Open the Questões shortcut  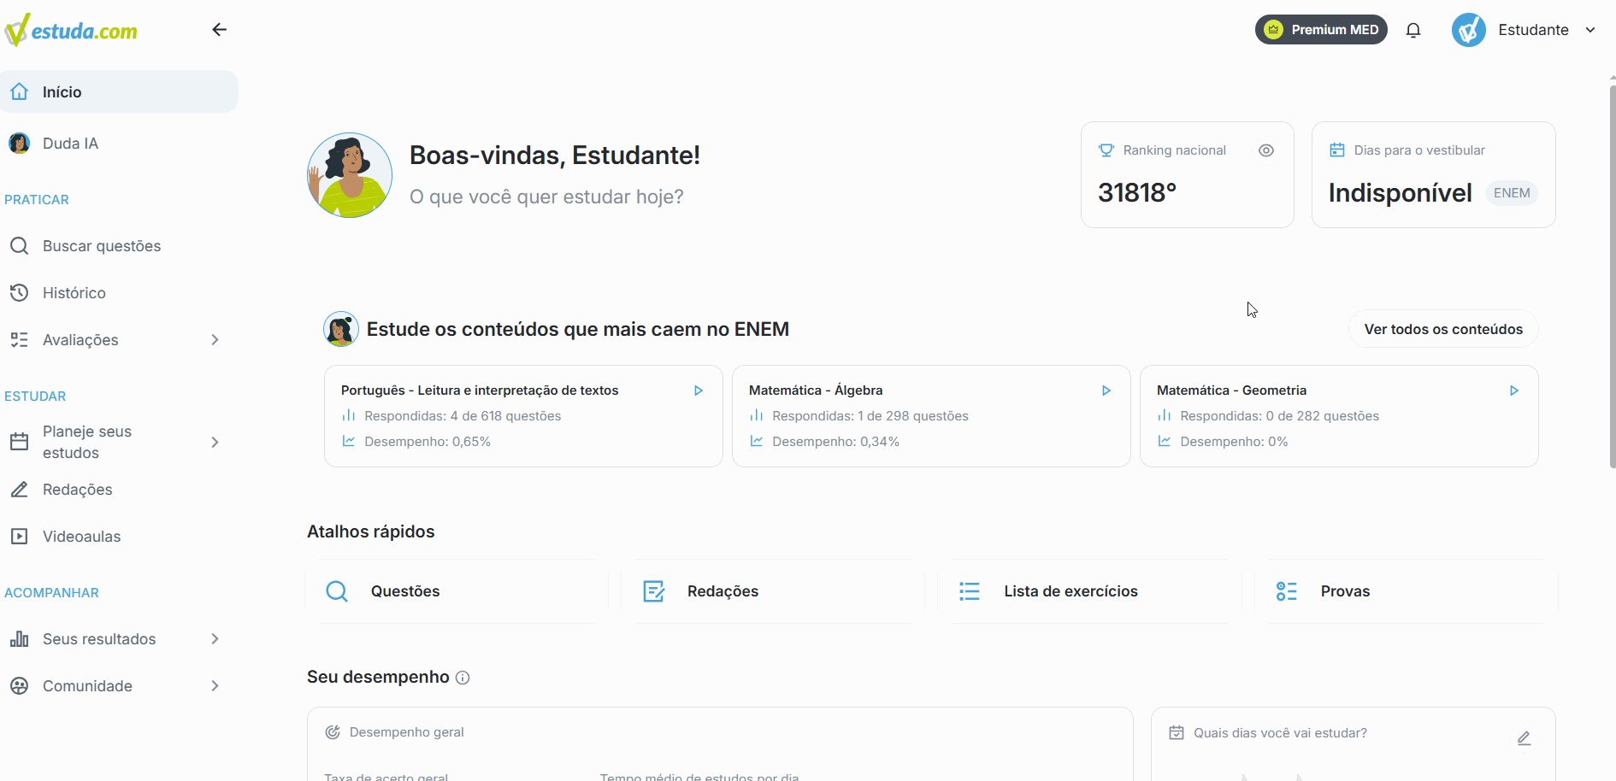click(x=457, y=591)
